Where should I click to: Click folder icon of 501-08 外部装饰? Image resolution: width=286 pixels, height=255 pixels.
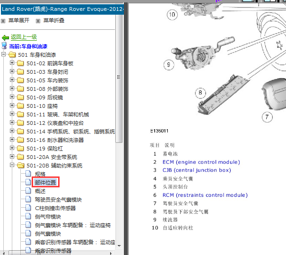click(20, 89)
